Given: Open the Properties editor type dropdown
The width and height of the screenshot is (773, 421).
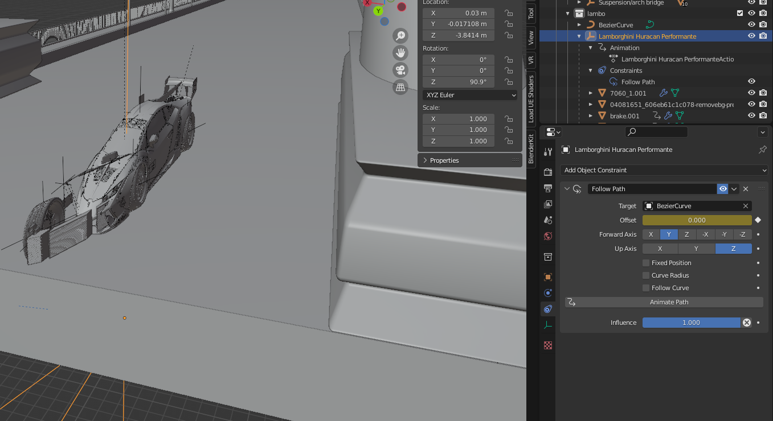Looking at the screenshot, I should point(553,132).
